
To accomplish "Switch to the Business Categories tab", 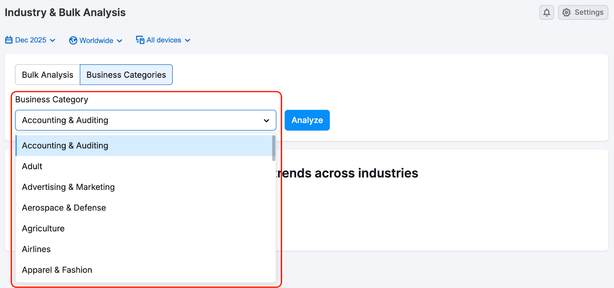I will tap(126, 75).
